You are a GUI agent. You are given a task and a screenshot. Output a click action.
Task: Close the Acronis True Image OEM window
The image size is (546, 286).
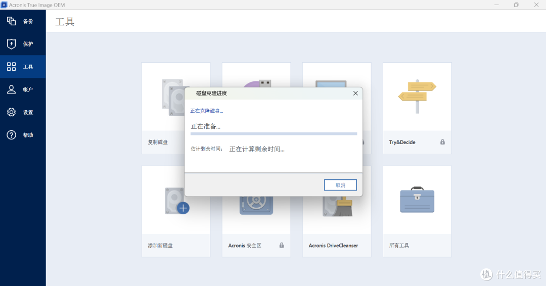(536, 5)
